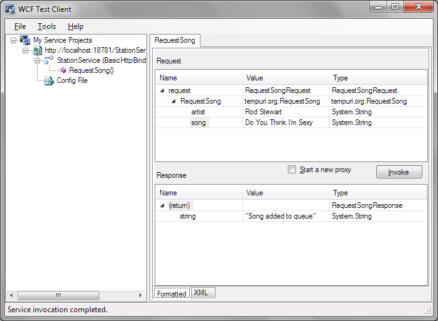Click the request Type column header
The height and width of the screenshot is (321, 438).
click(x=378, y=78)
